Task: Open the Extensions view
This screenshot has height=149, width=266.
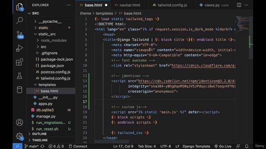Action: [20, 62]
